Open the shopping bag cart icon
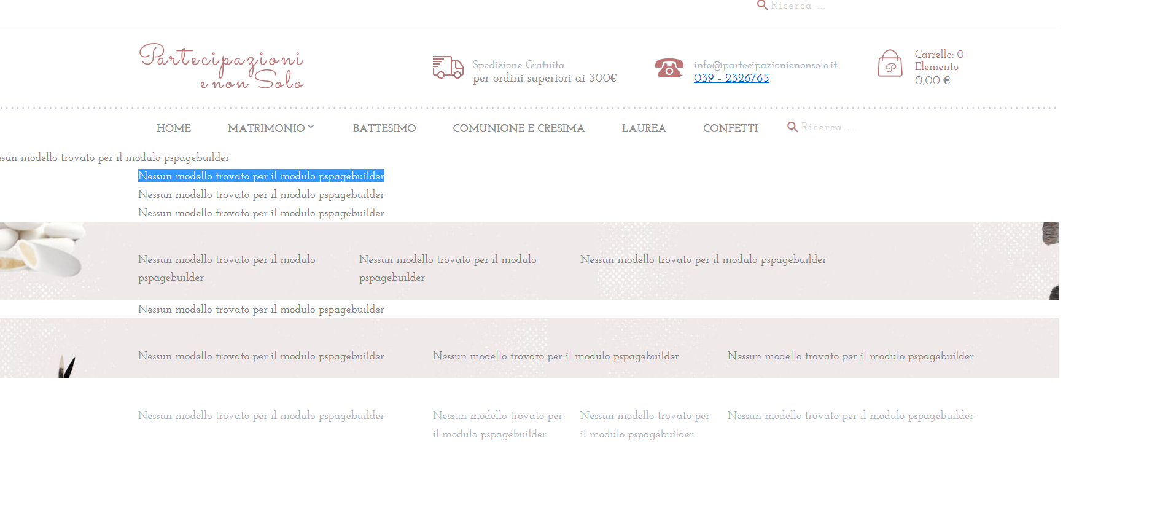1160x532 pixels. click(890, 63)
